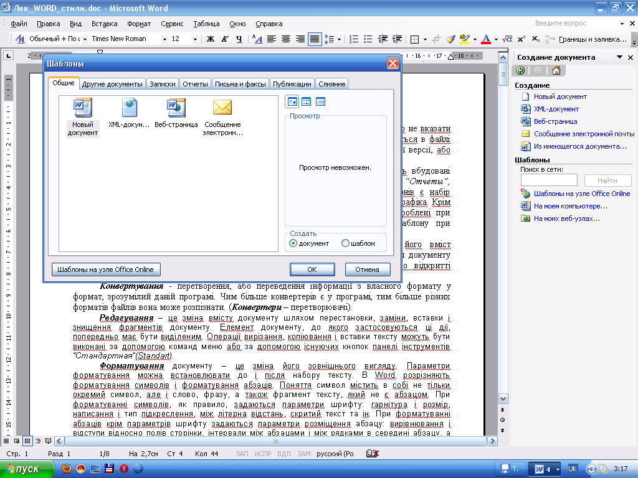Open the Times New Roman font dropdown
The height and width of the screenshot is (478, 638).
[164, 39]
